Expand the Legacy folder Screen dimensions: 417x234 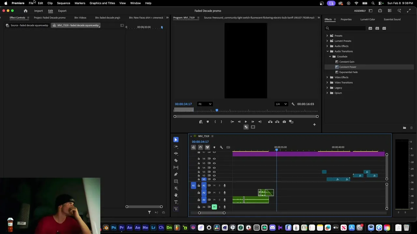point(327,88)
